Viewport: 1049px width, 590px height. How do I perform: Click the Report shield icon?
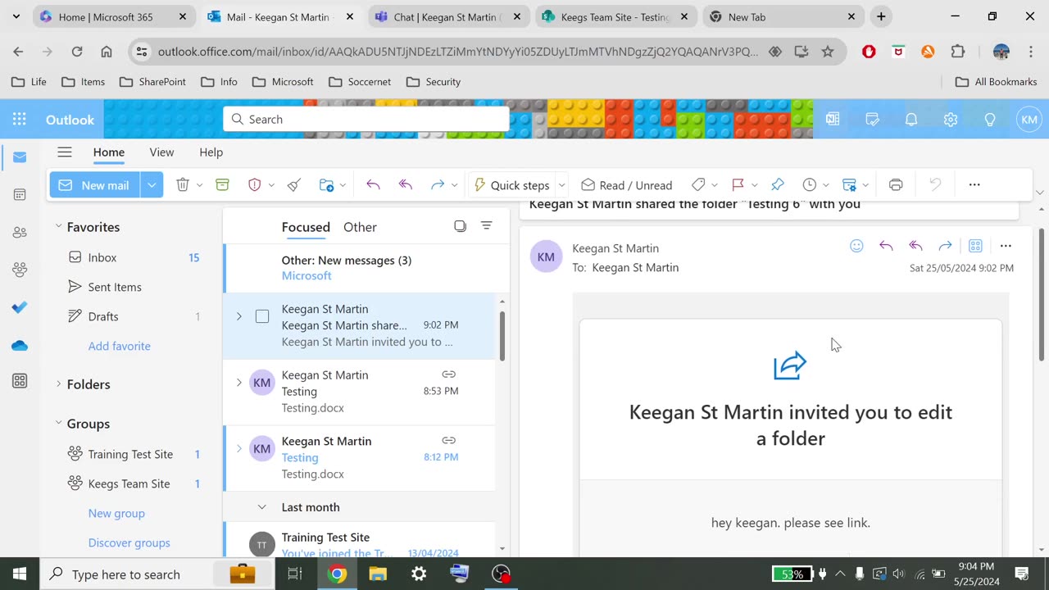[255, 185]
